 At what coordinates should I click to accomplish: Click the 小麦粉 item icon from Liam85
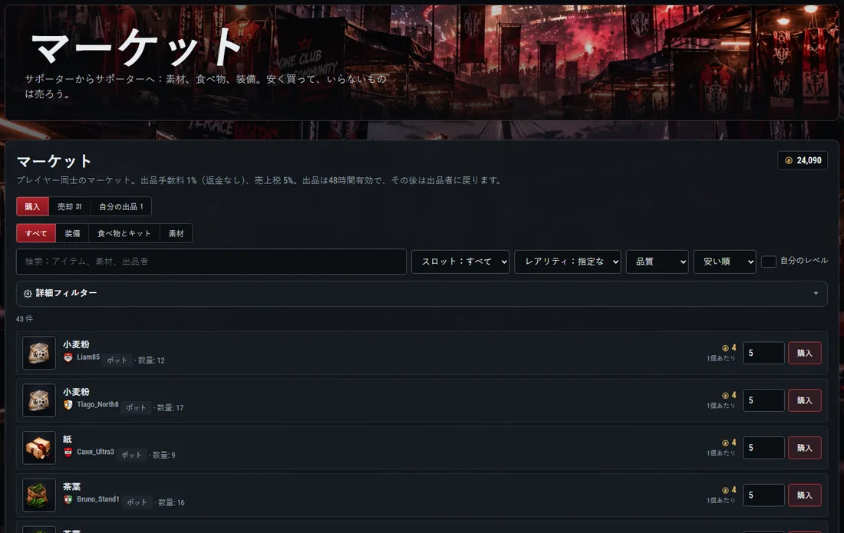(x=39, y=353)
